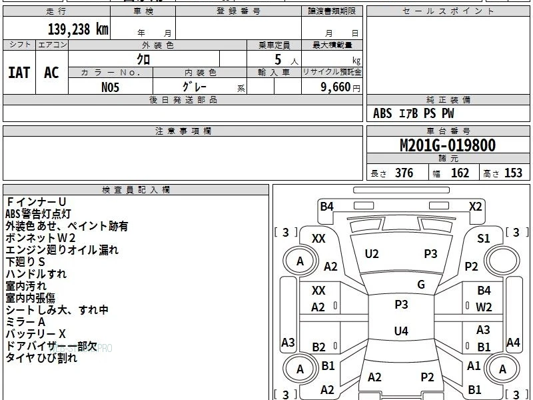Select the カラーNo. header
The height and width of the screenshot is (400, 533).
111,73
